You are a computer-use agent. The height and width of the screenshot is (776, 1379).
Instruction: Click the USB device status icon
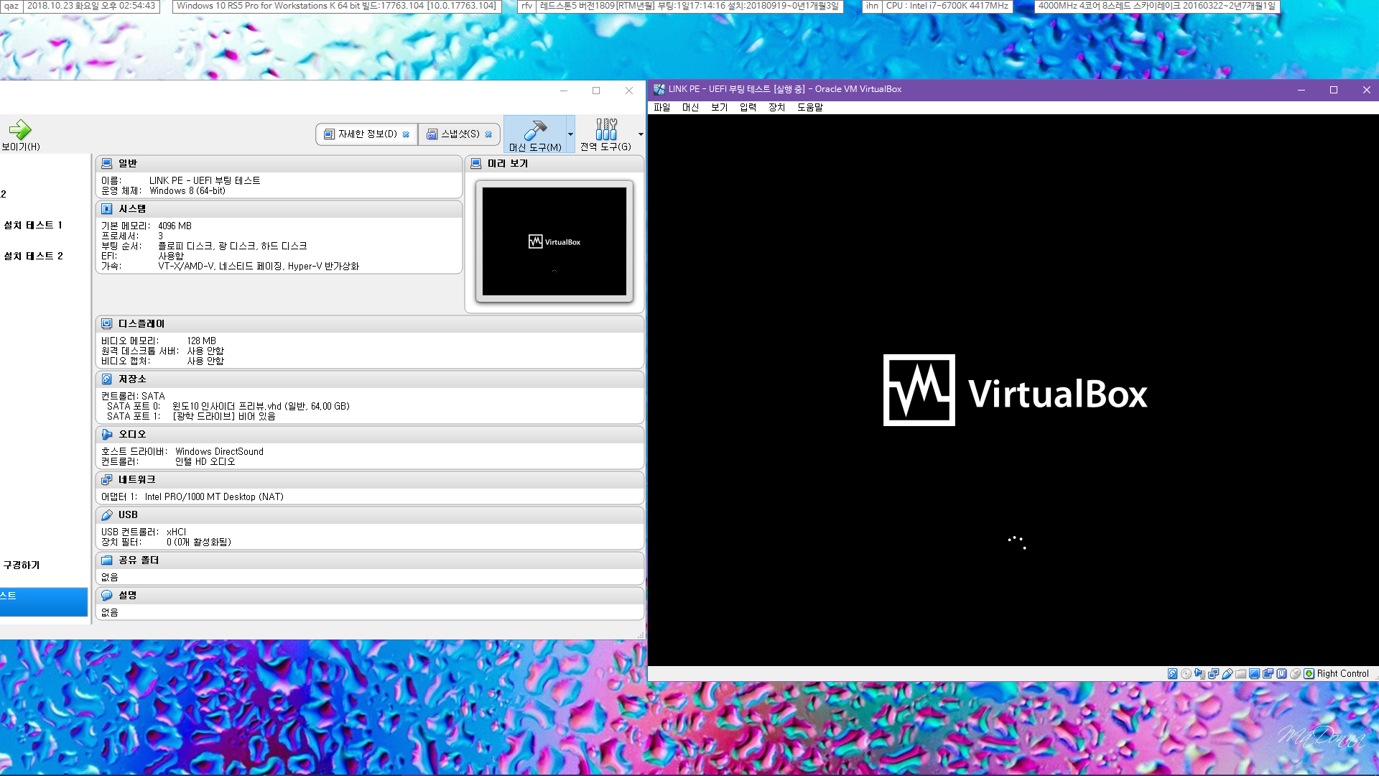pyautogui.click(x=1227, y=673)
